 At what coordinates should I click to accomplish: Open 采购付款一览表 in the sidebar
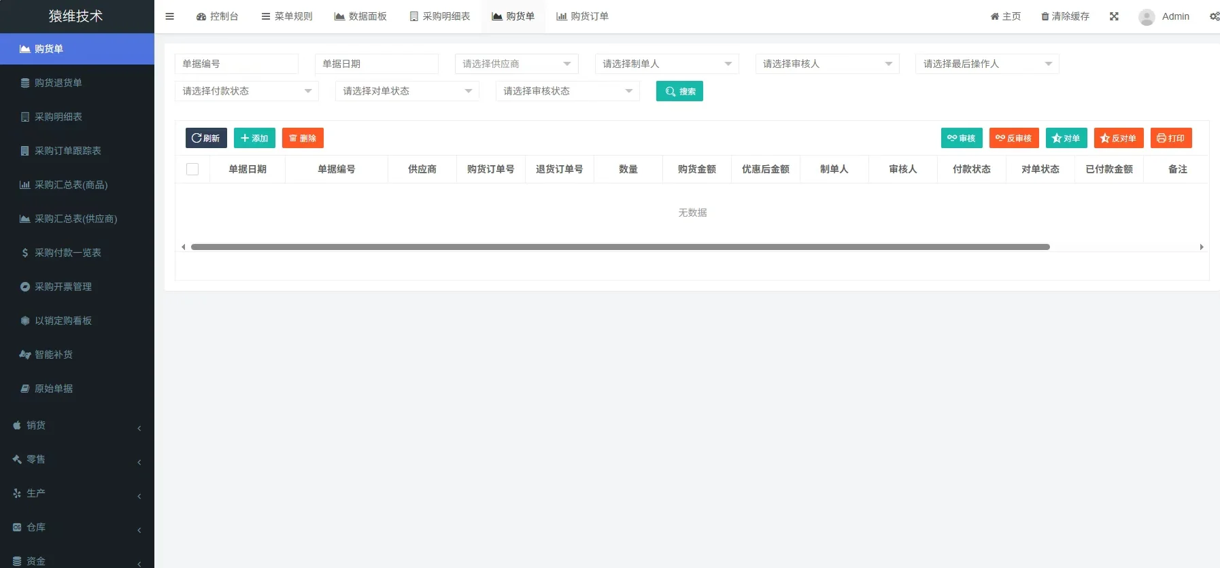point(78,253)
